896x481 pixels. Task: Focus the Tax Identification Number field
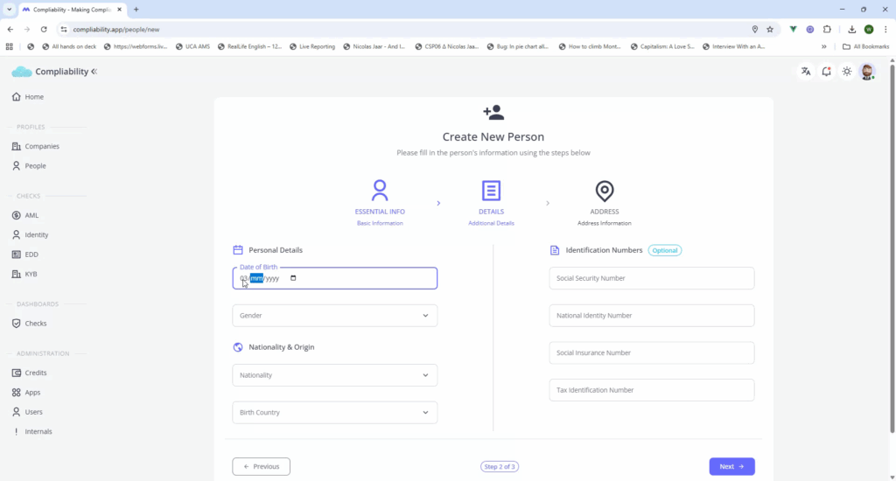651,390
